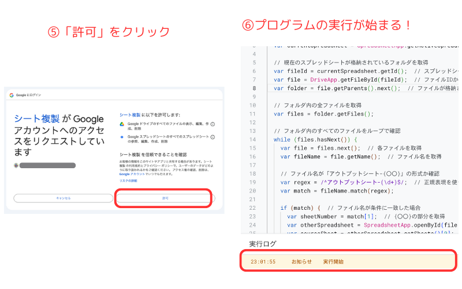This screenshot has height=289, width=462.
Task: Click the 'while (files.hasNext()) {' line
Action: [x=315, y=139]
